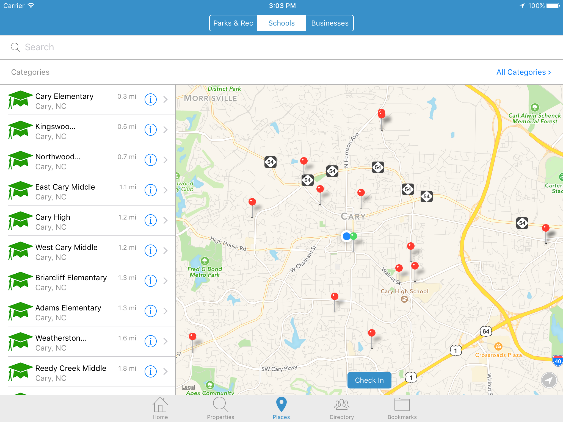Expand All Categories list
Image resolution: width=563 pixels, height=422 pixels.
[523, 72]
